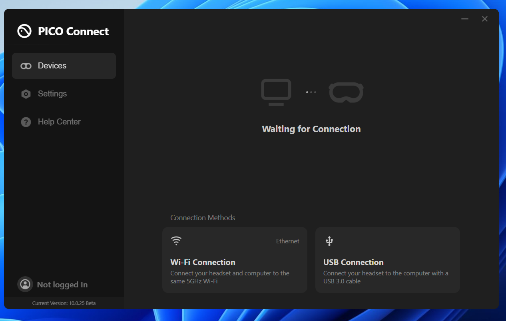Click the VR headset icon
Screen dimensions: 506x321
(x=346, y=92)
